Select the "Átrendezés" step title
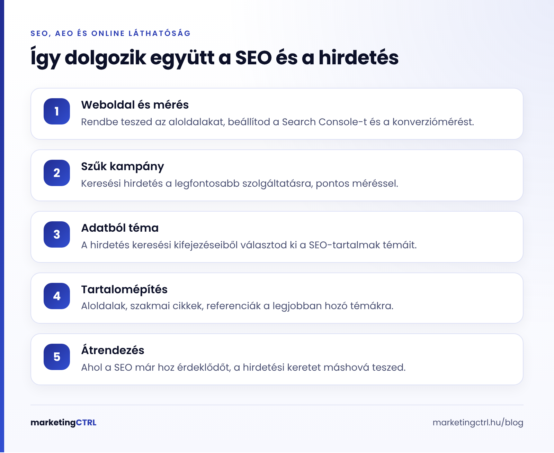The image size is (554, 453). coord(113,350)
